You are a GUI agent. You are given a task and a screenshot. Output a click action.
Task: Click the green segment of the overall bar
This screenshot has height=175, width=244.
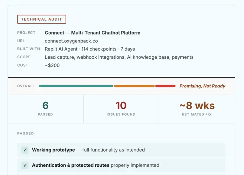pos(76,86)
